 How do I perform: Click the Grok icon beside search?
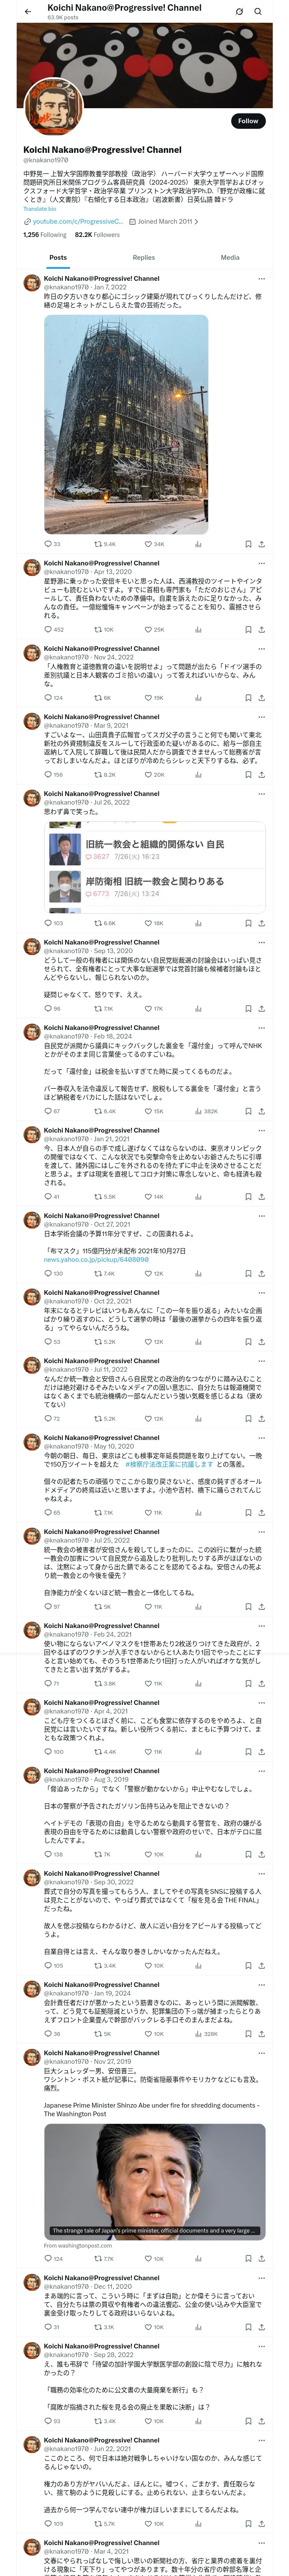click(239, 12)
